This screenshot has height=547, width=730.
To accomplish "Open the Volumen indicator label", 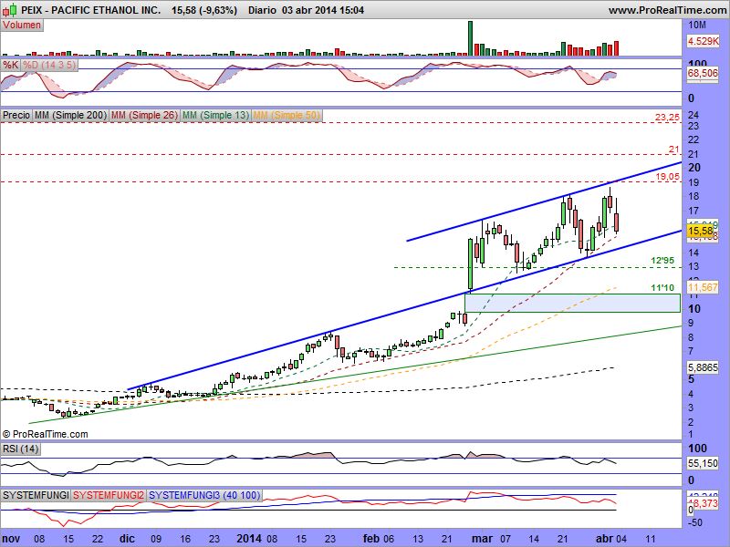I will (x=22, y=26).
